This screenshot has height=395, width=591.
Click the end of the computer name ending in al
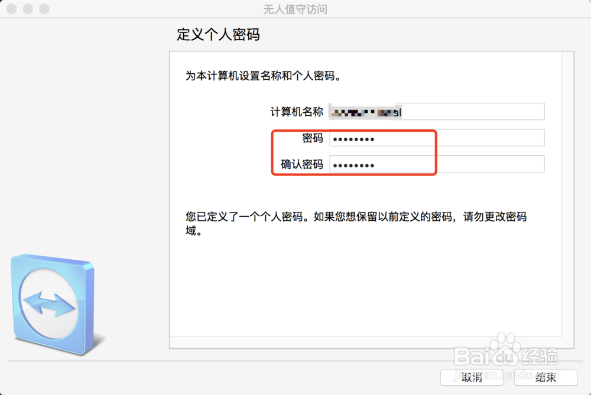400,112
